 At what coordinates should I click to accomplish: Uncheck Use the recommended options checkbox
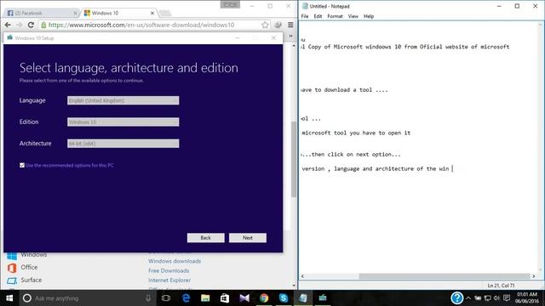pos(22,166)
